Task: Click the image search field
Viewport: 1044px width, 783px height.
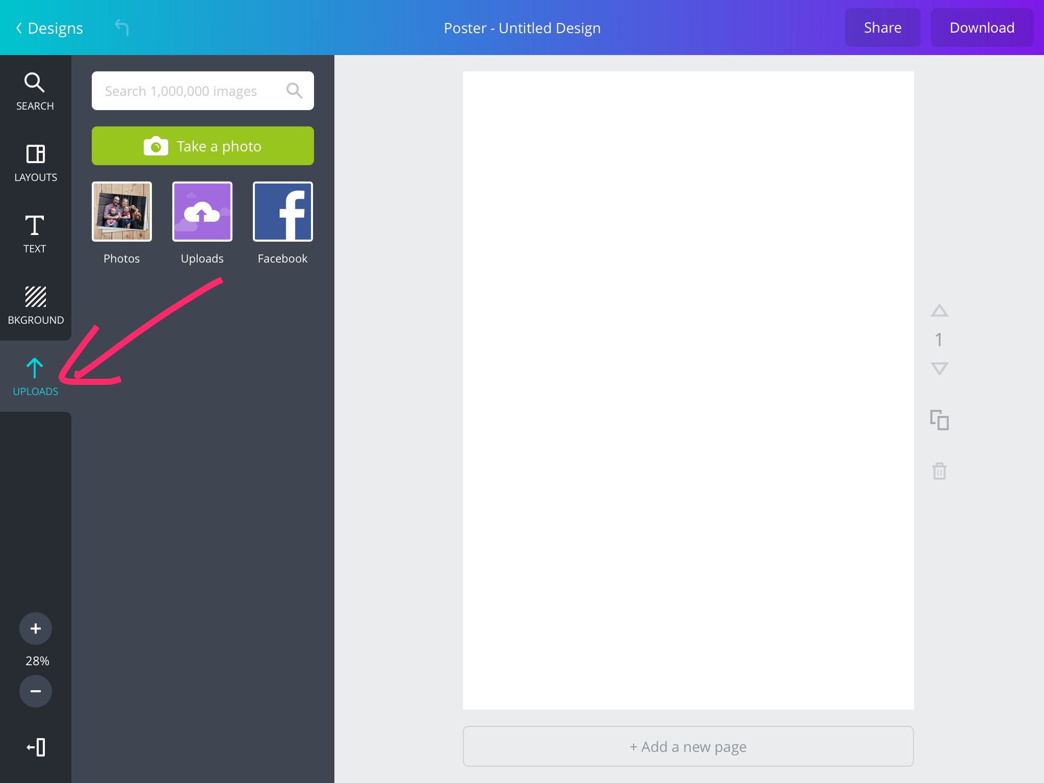Action: click(189, 91)
